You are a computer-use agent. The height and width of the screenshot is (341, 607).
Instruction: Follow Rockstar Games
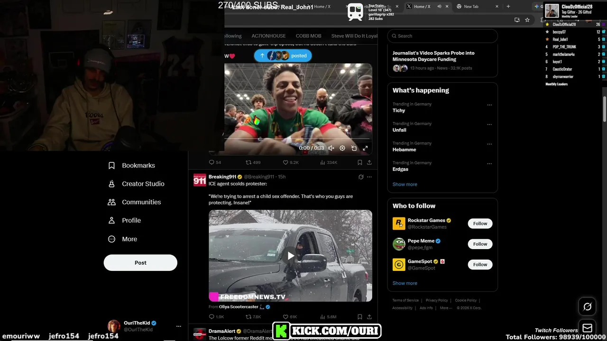coord(480,224)
